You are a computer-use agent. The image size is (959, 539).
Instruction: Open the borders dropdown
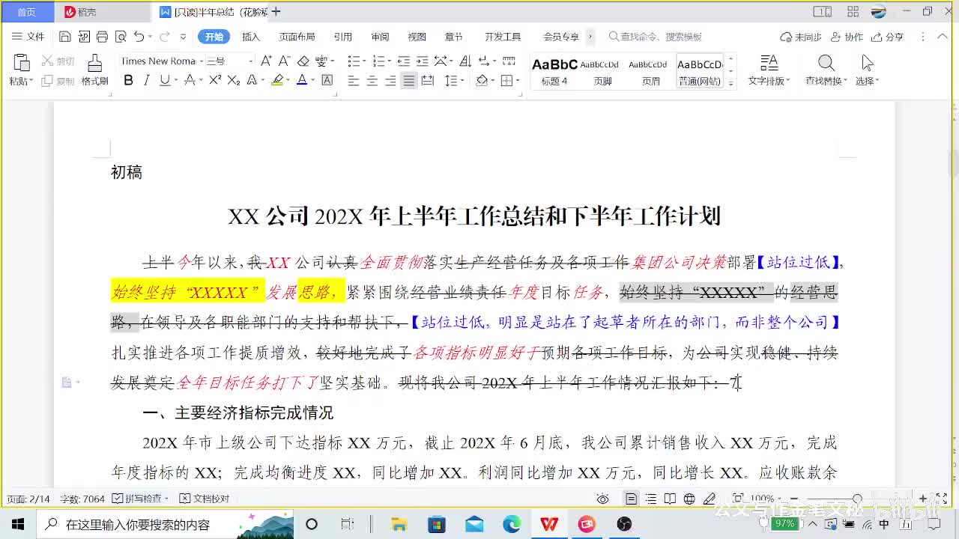518,81
